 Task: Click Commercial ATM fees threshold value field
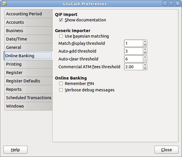click(134, 67)
